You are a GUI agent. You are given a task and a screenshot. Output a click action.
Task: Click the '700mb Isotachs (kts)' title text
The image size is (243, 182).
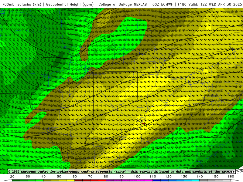coord(22,4)
